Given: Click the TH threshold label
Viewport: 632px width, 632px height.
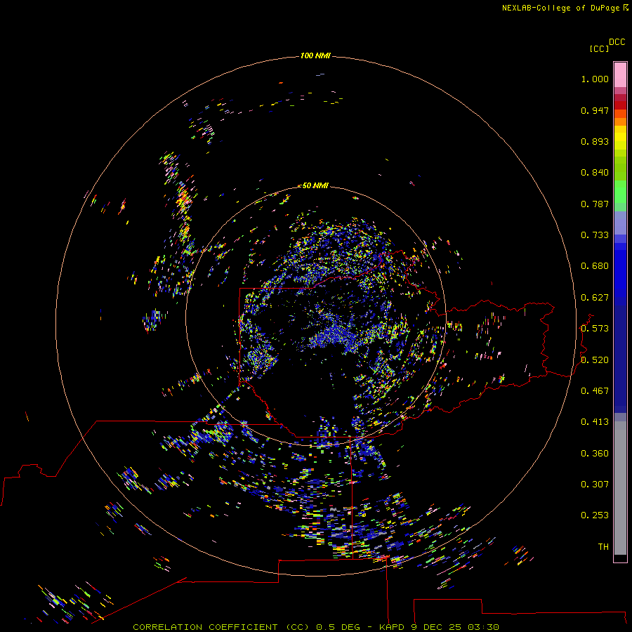Looking at the screenshot, I should 603,546.
